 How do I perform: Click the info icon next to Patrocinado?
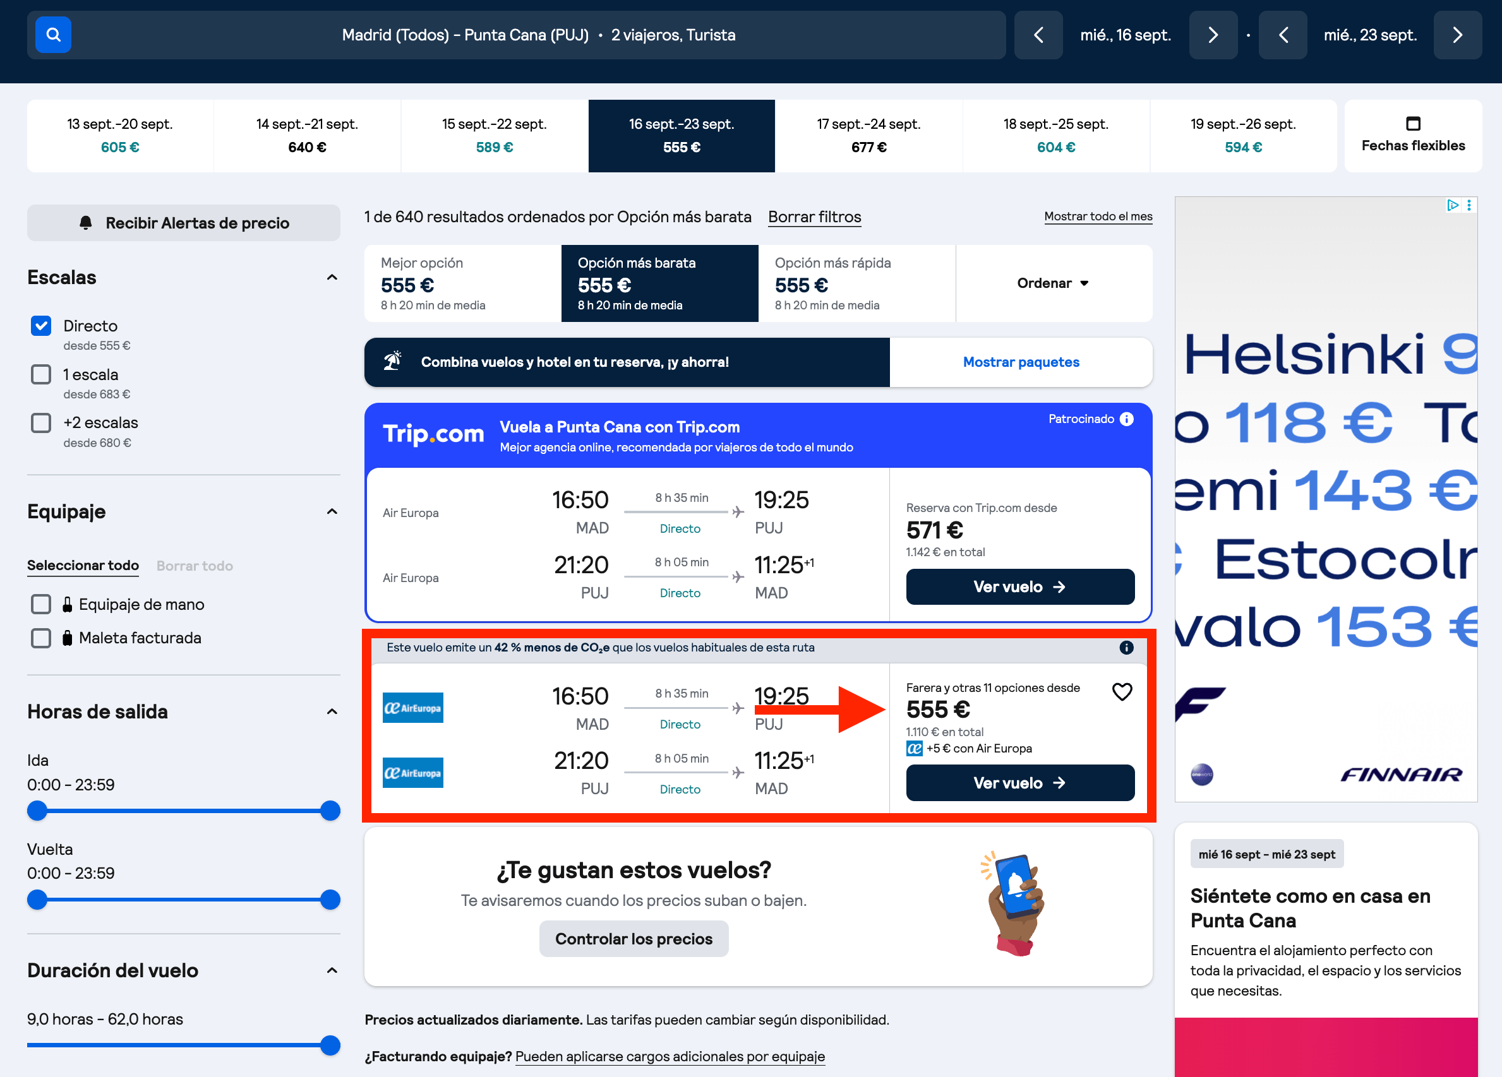(1127, 419)
